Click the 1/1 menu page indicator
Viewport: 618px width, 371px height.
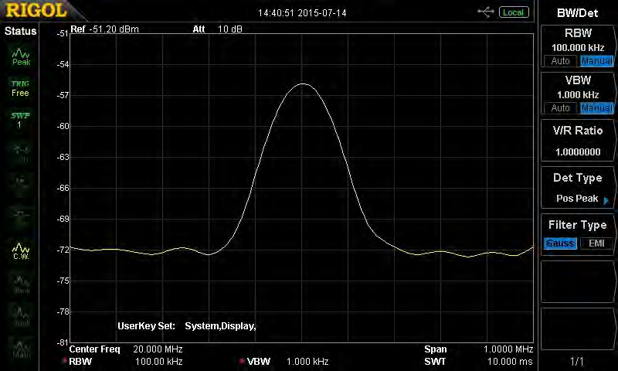577,361
